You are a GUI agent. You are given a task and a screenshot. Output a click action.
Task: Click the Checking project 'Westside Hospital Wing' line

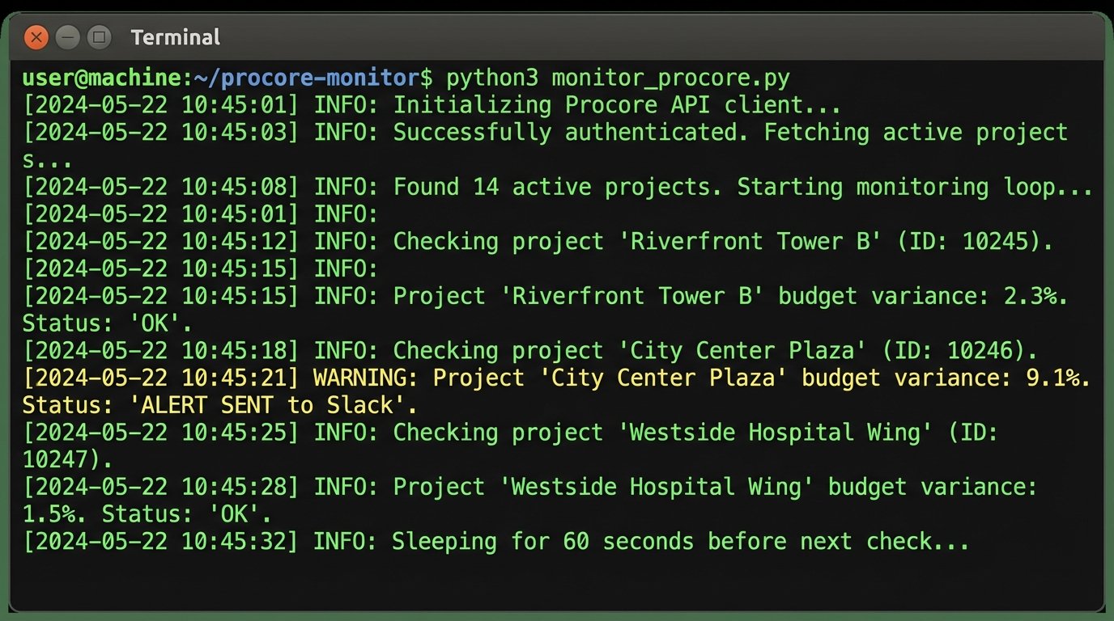point(695,433)
